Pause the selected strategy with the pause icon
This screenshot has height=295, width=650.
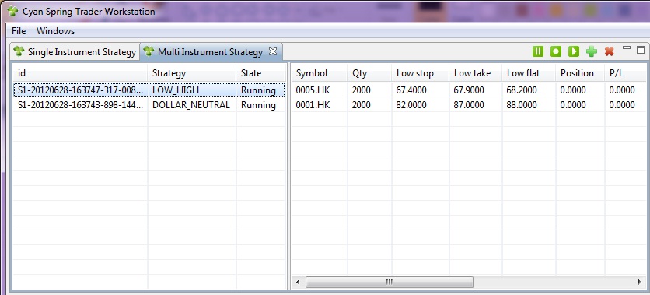point(538,51)
